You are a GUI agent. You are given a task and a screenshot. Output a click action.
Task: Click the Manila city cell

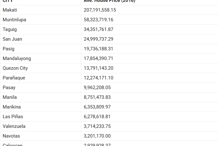point(10,97)
